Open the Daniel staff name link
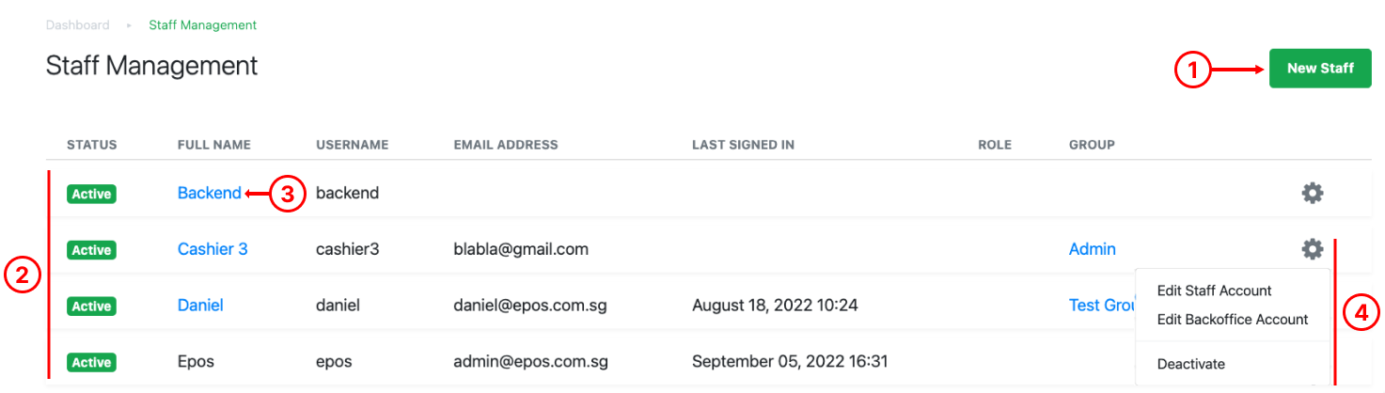The image size is (1385, 393). [x=200, y=306]
